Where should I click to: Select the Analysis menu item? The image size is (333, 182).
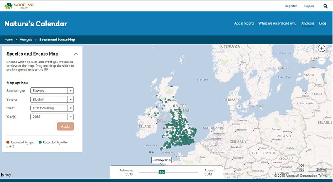308,23
